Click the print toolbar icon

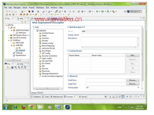pyautogui.click(x=38, y=11)
